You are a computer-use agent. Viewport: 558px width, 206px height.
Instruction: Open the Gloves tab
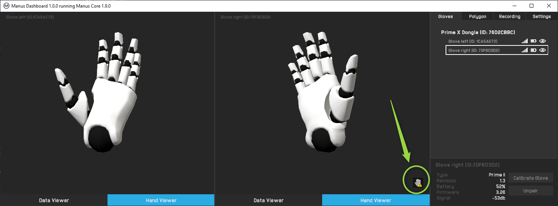point(446,17)
